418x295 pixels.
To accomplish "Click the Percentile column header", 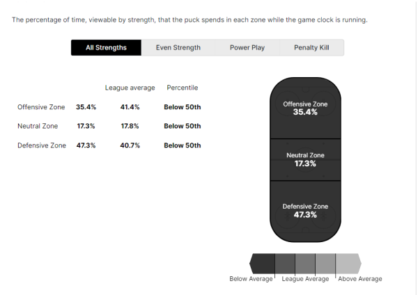I will pos(183,88).
